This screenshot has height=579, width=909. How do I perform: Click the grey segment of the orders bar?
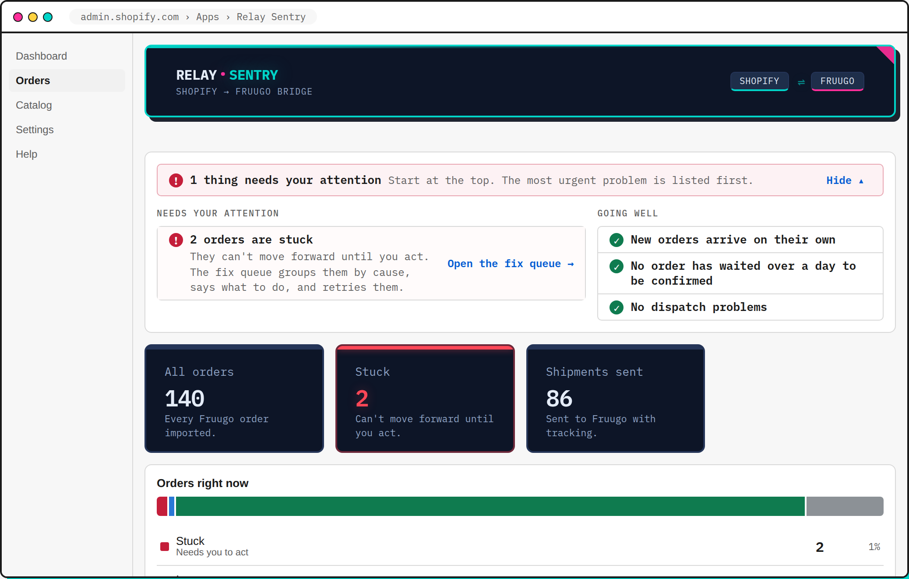pyautogui.click(x=845, y=506)
